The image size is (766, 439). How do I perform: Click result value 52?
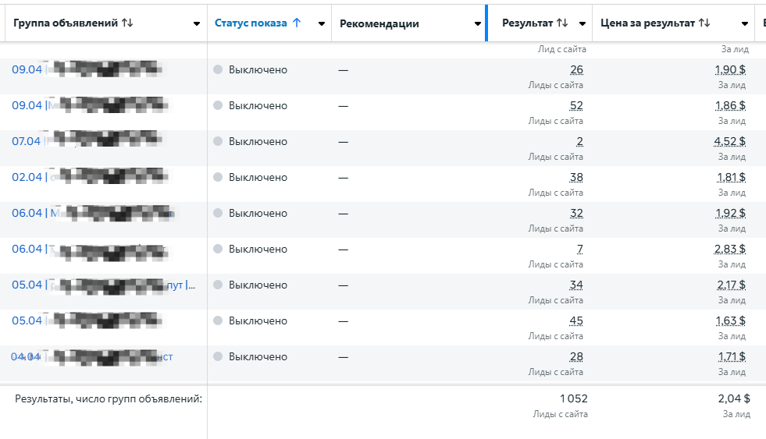(x=576, y=106)
